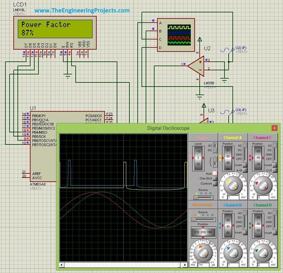Activate One-Shot trigger mode
Viewport: 283px width, 273px height.
pos(215,179)
